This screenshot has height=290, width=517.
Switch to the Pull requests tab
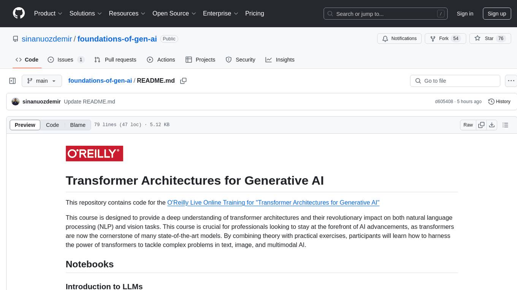tap(115, 60)
